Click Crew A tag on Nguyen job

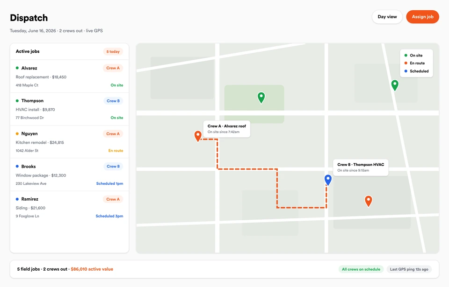113,134
